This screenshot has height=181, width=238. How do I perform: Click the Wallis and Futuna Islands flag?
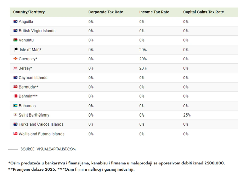[x=15, y=134]
